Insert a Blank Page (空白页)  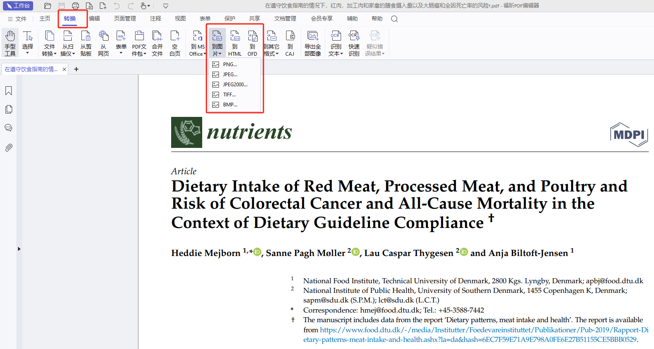pos(175,43)
